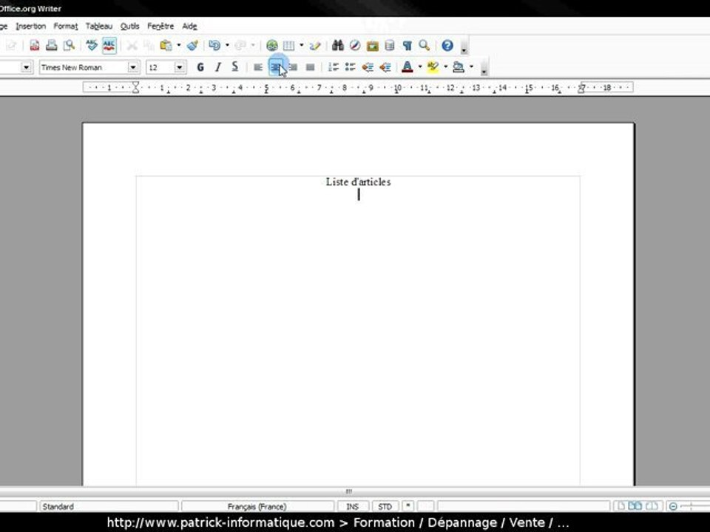Open the Table size dropdown arrow
Screen dimensions: 710x532
coord(301,45)
